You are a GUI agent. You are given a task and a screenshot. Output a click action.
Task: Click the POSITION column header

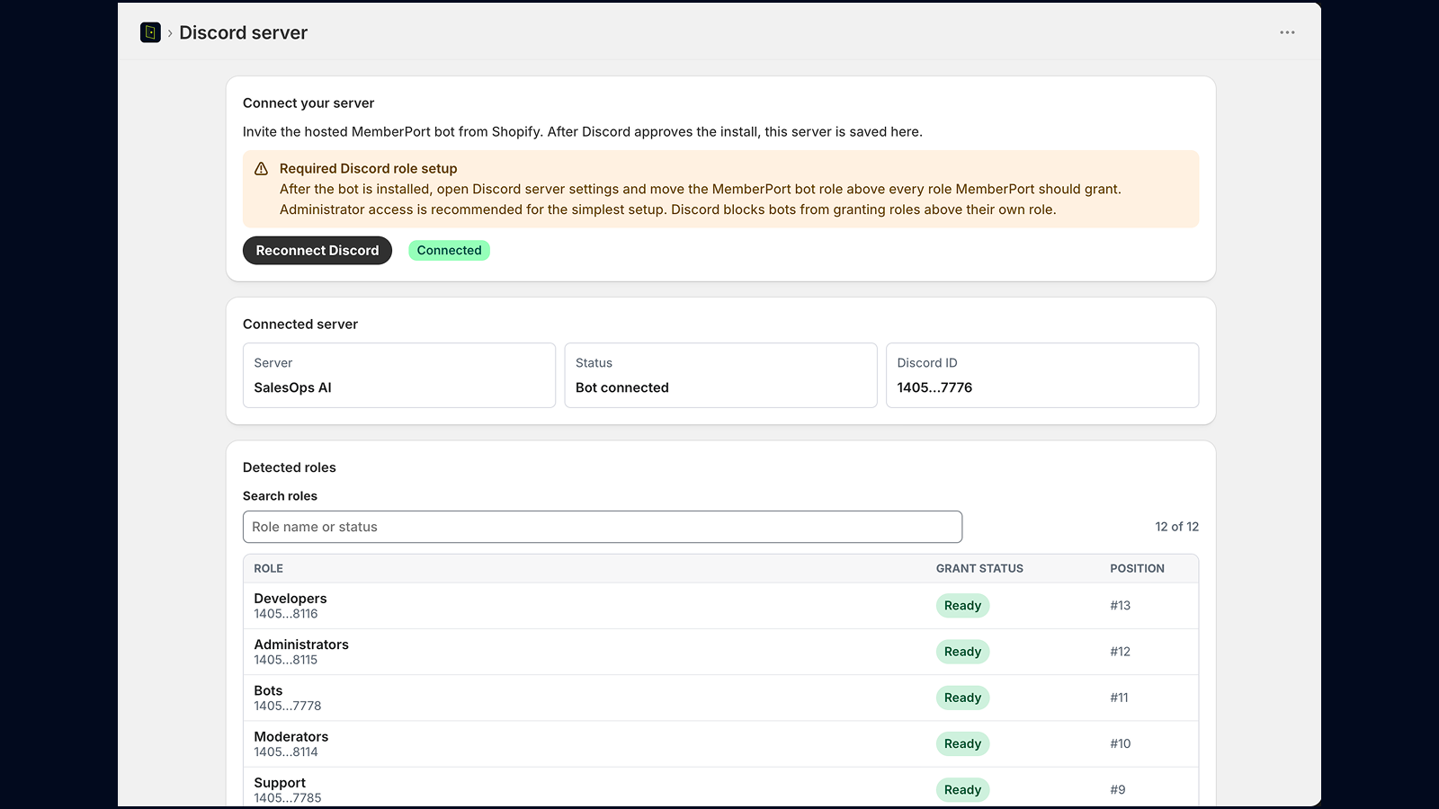coord(1137,568)
